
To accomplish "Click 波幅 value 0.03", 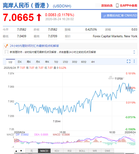I will pyautogui.click(x=134, y=30).
